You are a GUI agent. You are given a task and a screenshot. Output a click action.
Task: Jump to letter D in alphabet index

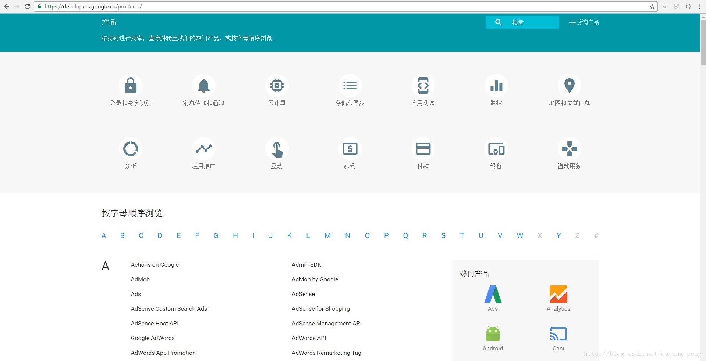coord(160,236)
